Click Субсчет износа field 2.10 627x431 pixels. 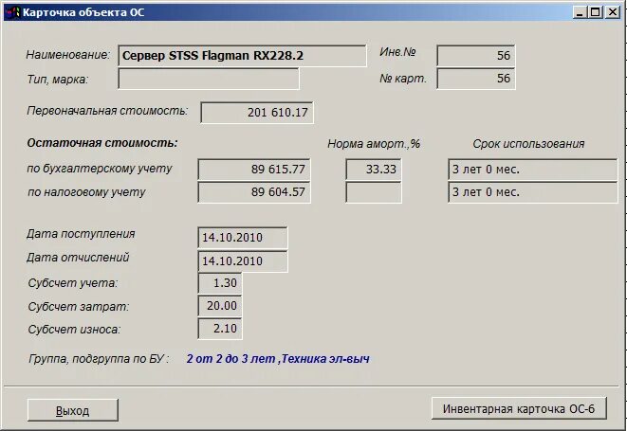[x=219, y=329]
